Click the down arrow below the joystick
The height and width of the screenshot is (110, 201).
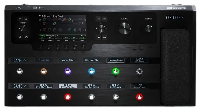click(x=101, y=33)
